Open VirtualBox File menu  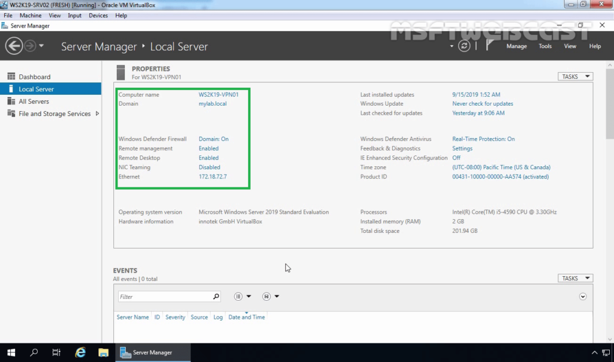tap(8, 15)
